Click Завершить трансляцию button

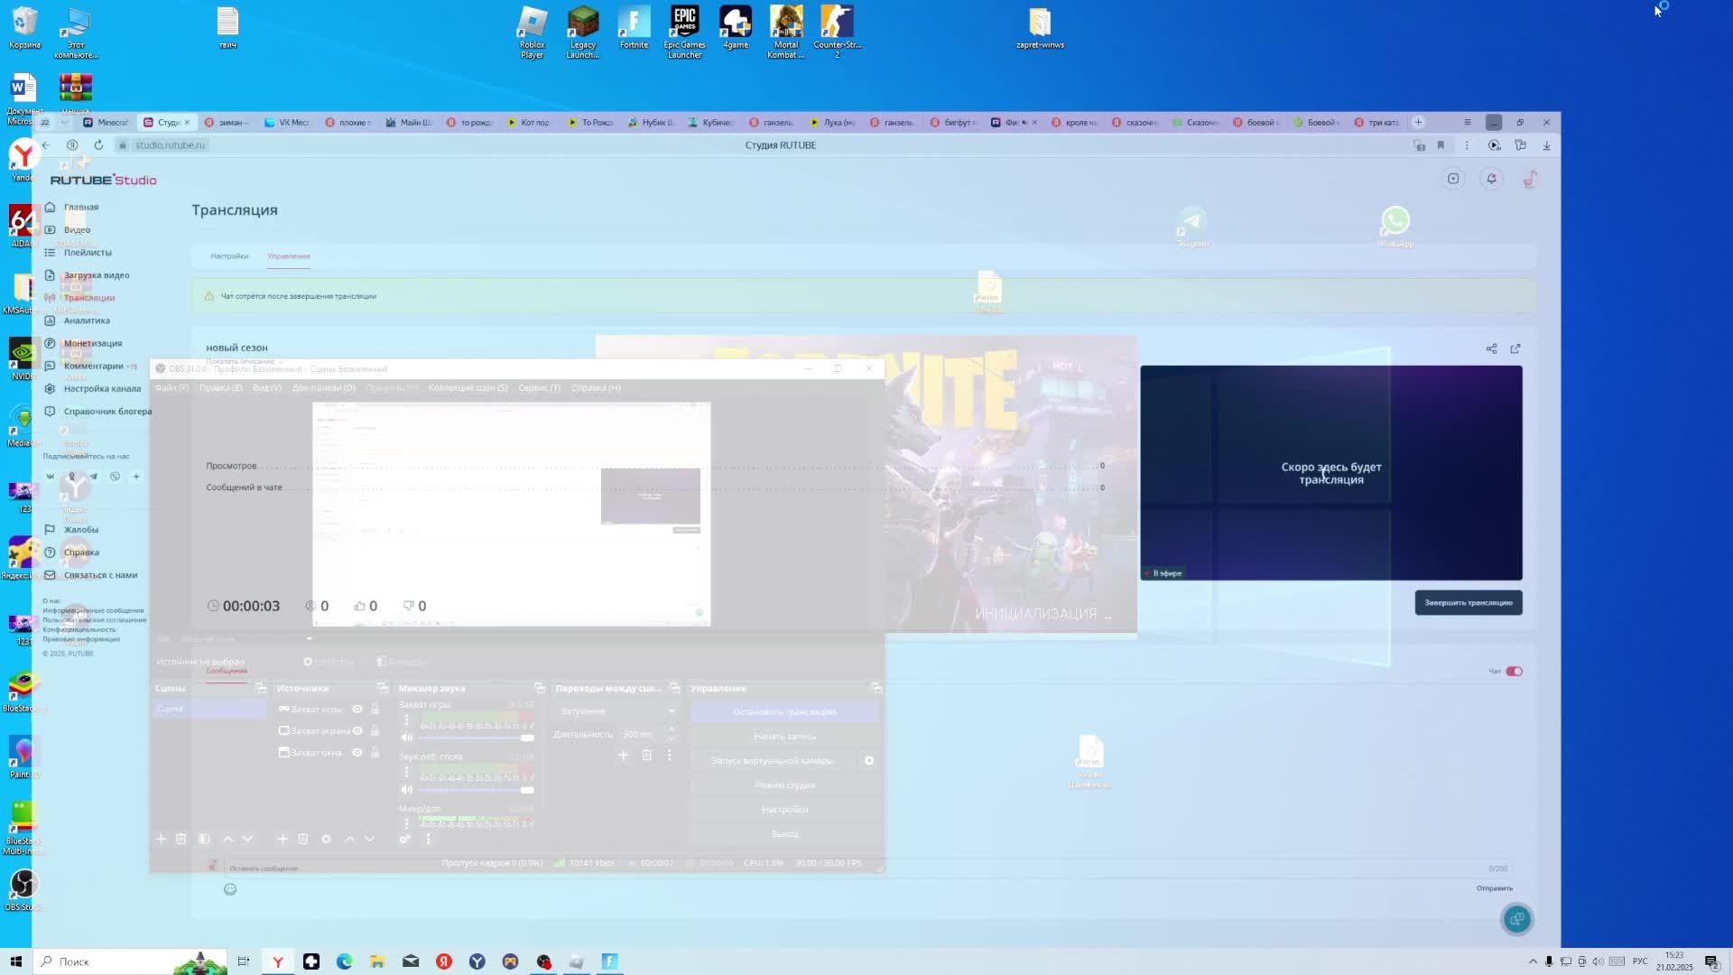pos(1468,603)
